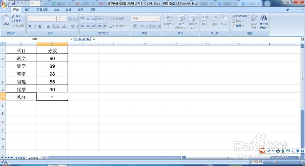305x166 pixels.
Task: Open Excel help question mark
Action: [288, 10]
